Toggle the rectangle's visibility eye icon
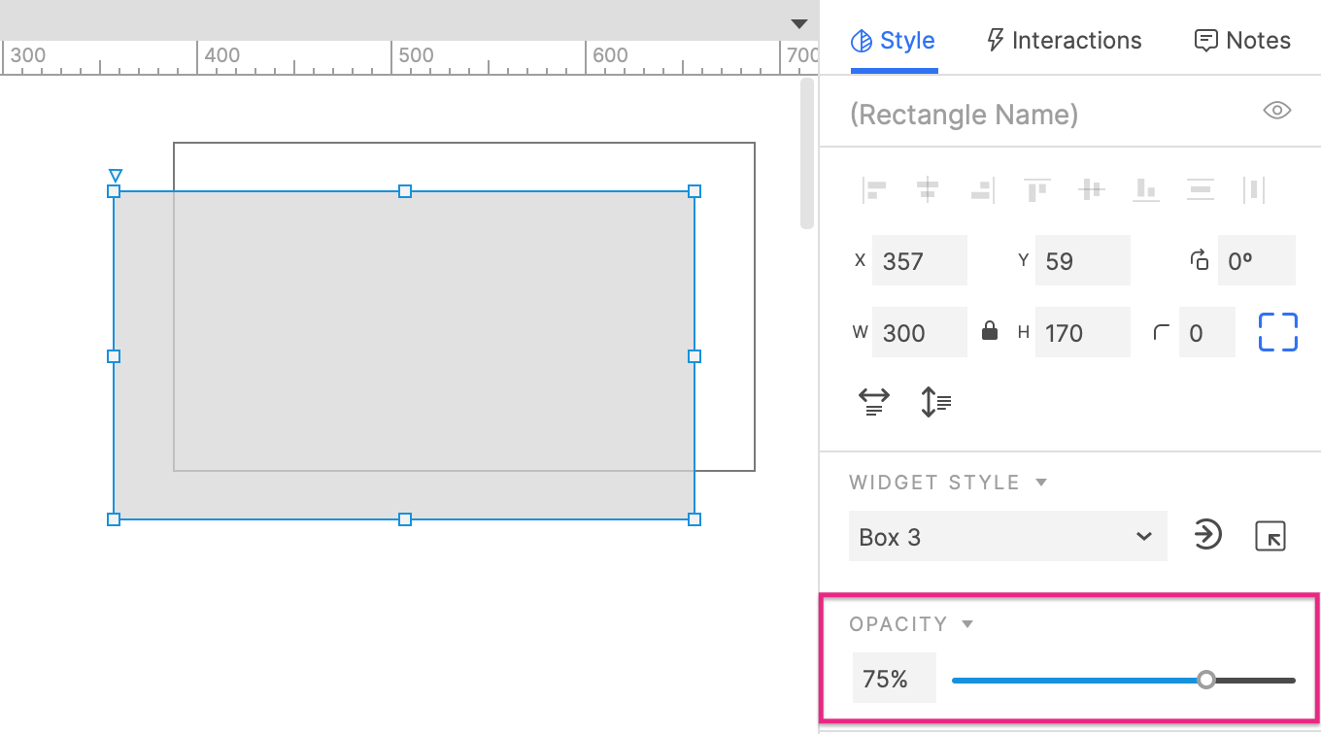 click(x=1277, y=110)
